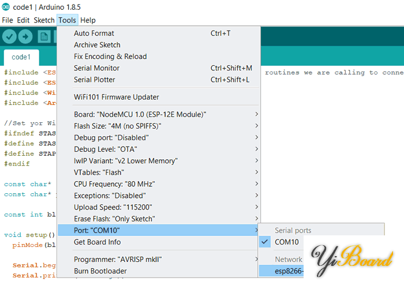The width and height of the screenshot is (404, 289).
Task: Open the Serial Monitor
Action: (159, 68)
